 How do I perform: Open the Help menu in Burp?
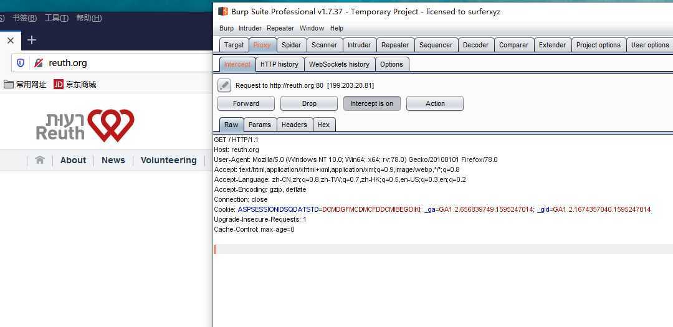click(336, 28)
